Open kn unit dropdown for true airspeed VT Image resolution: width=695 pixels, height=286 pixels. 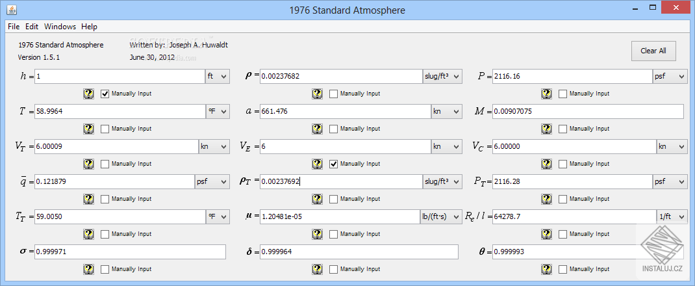pos(214,146)
